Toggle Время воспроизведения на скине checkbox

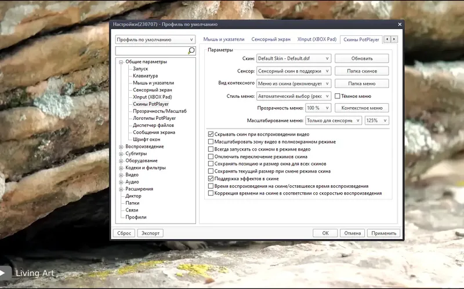click(x=211, y=186)
